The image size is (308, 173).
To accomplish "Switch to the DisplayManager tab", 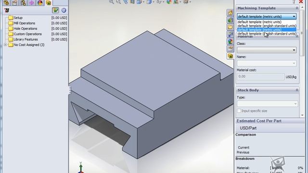I will pyautogui.click(x=40, y=2).
